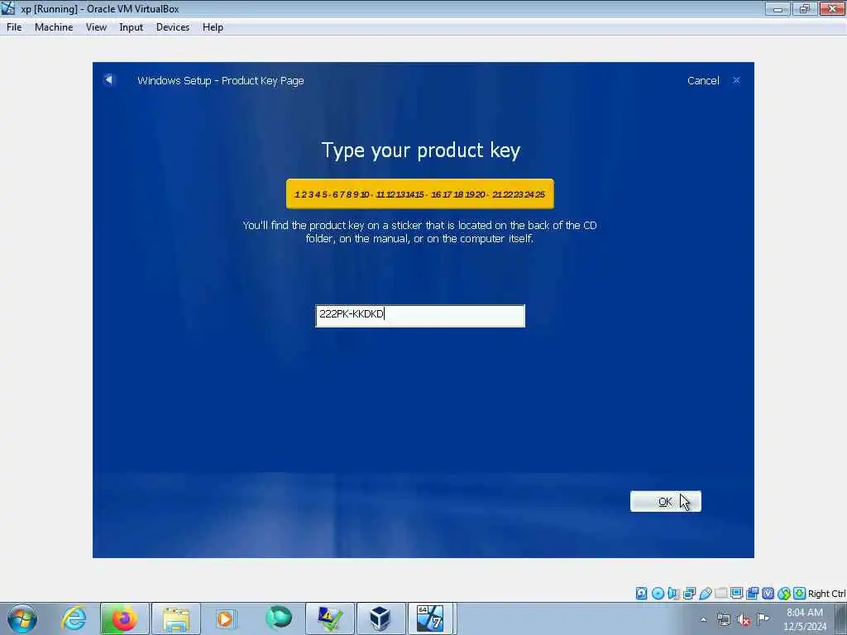Viewport: 847px width, 635px height.
Task: Click the USB devices status icon
Action: click(x=705, y=594)
